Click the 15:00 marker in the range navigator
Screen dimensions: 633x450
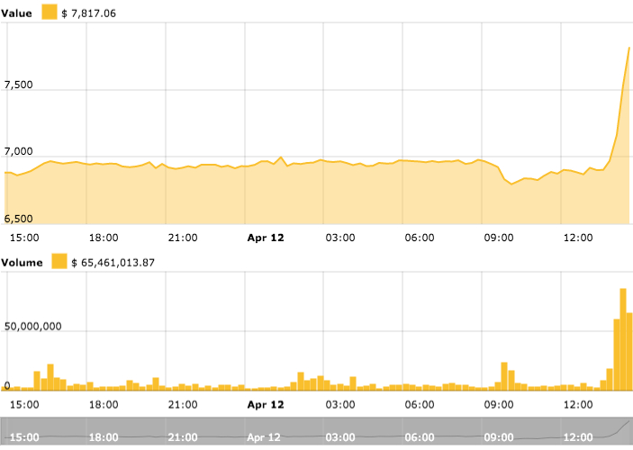(x=24, y=437)
